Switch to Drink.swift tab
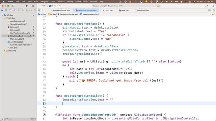The image size is (216, 121). (124, 10)
